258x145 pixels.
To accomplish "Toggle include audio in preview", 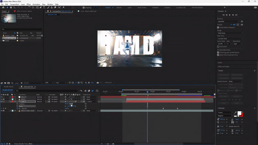I will point(235,25).
